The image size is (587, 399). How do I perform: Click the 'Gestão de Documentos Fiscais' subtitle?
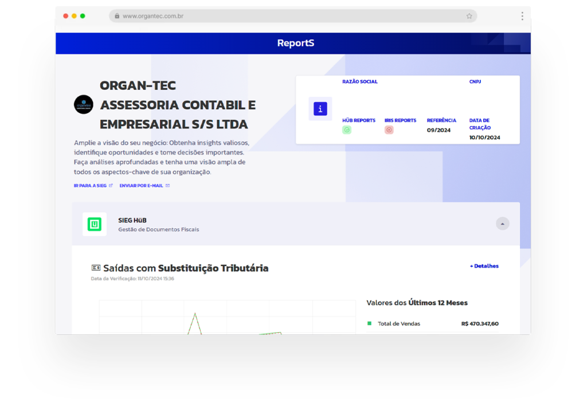click(158, 229)
